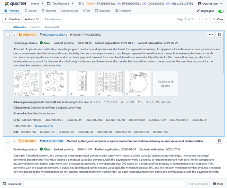Go to next results page arrow

coord(206,19)
